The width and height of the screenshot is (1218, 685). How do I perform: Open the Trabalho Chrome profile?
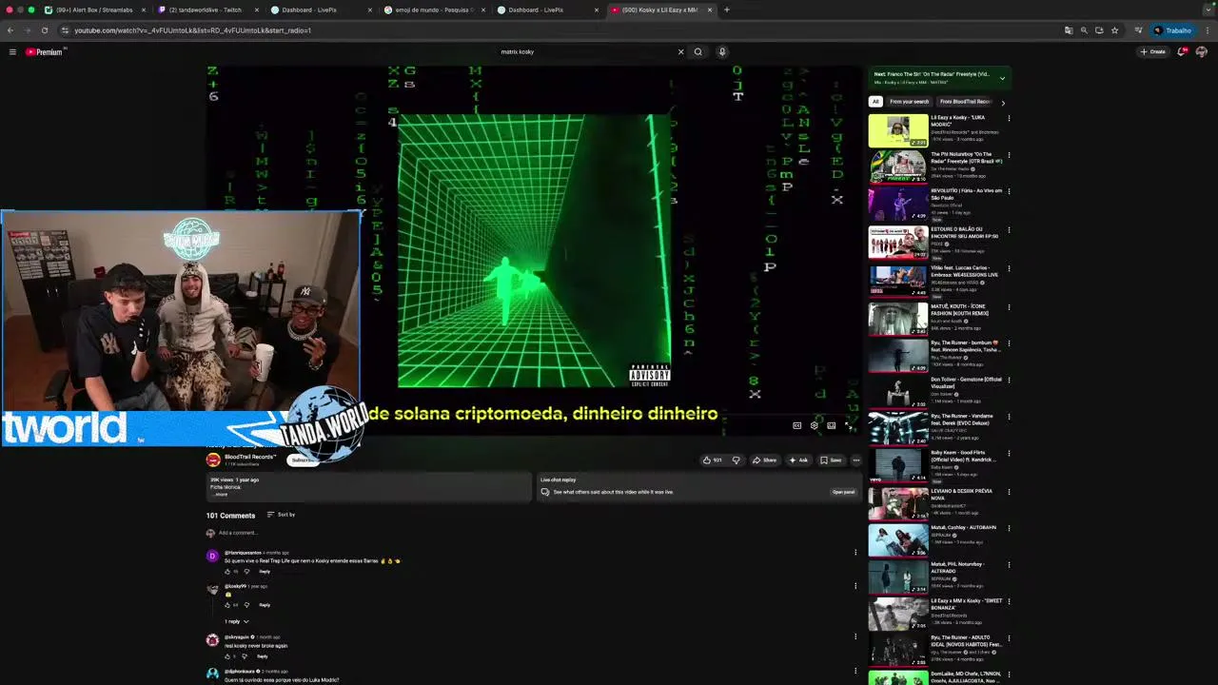tap(1172, 30)
